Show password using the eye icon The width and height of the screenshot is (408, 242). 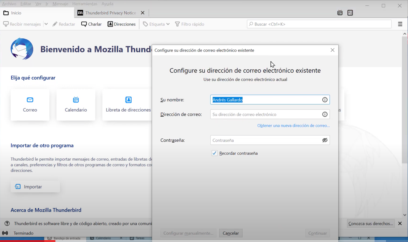coord(325,140)
